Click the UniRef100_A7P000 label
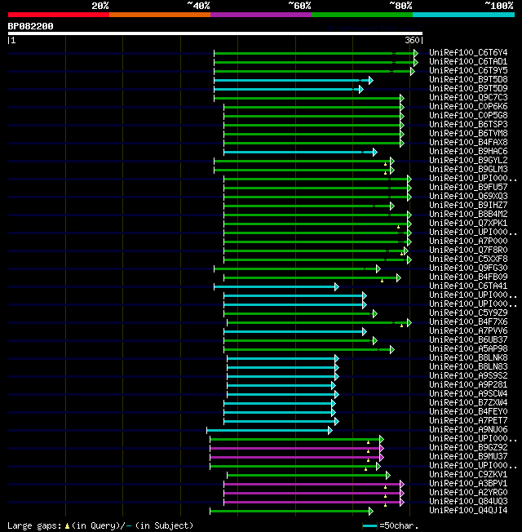Viewport: 522px width, 532px height. (468, 242)
